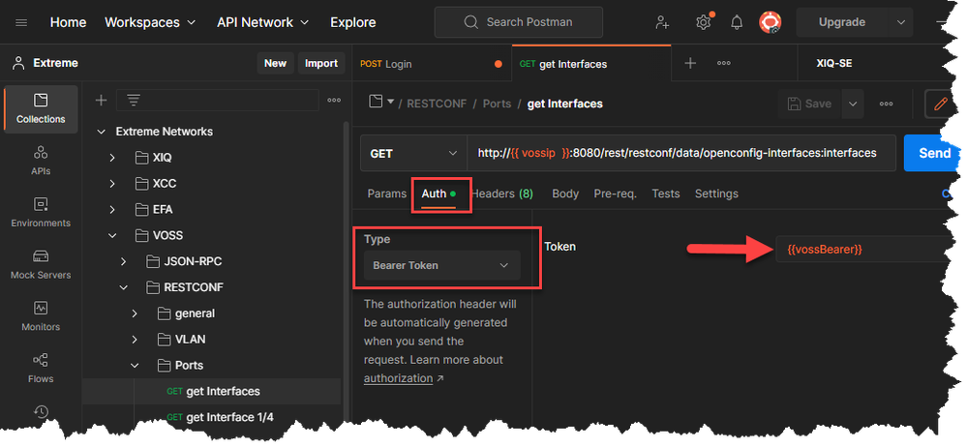Click the Search Postman field

pyautogui.click(x=519, y=22)
